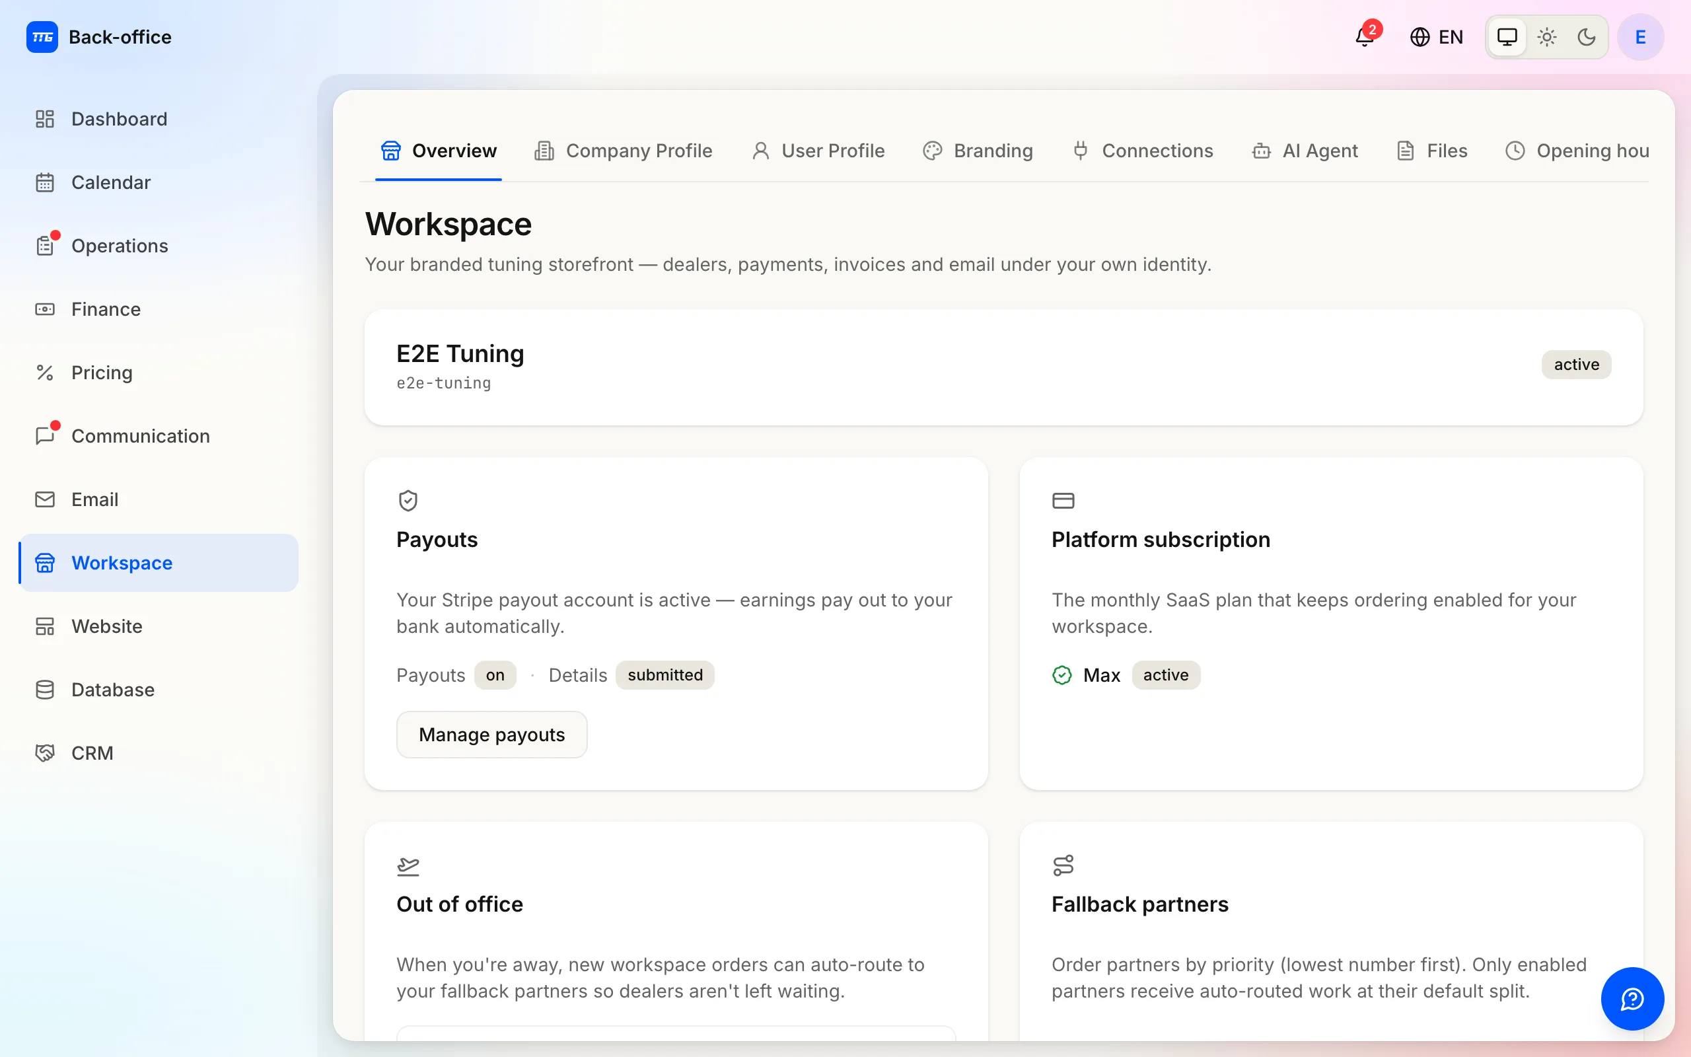Viewport: 1691px width, 1057px height.
Task: Click the E2E Tuning workspace name
Action: [x=460, y=353]
